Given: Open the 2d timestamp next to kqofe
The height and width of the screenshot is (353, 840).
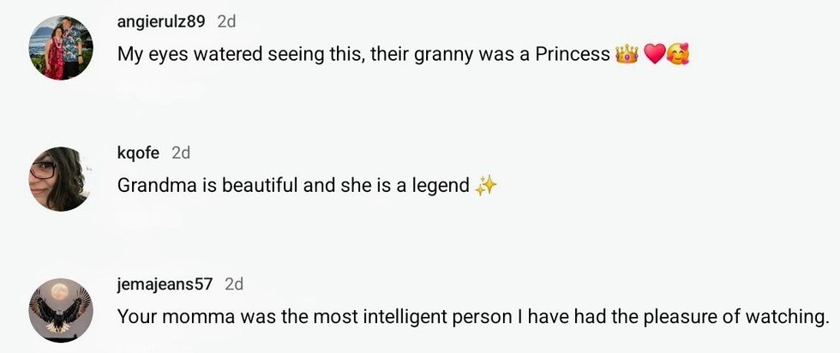Looking at the screenshot, I should 181,153.
